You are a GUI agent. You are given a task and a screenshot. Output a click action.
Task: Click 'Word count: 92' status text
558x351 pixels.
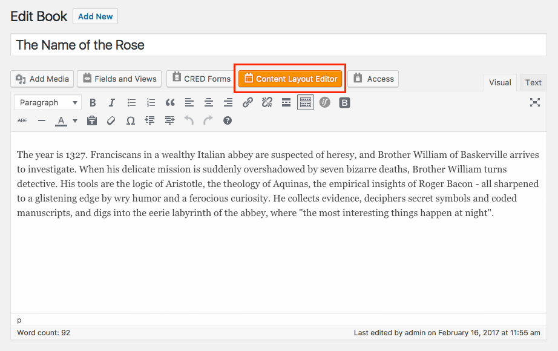[44, 333]
